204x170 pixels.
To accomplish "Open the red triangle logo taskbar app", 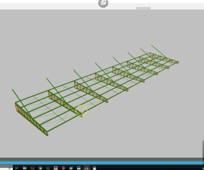I will tap(56, 168).
